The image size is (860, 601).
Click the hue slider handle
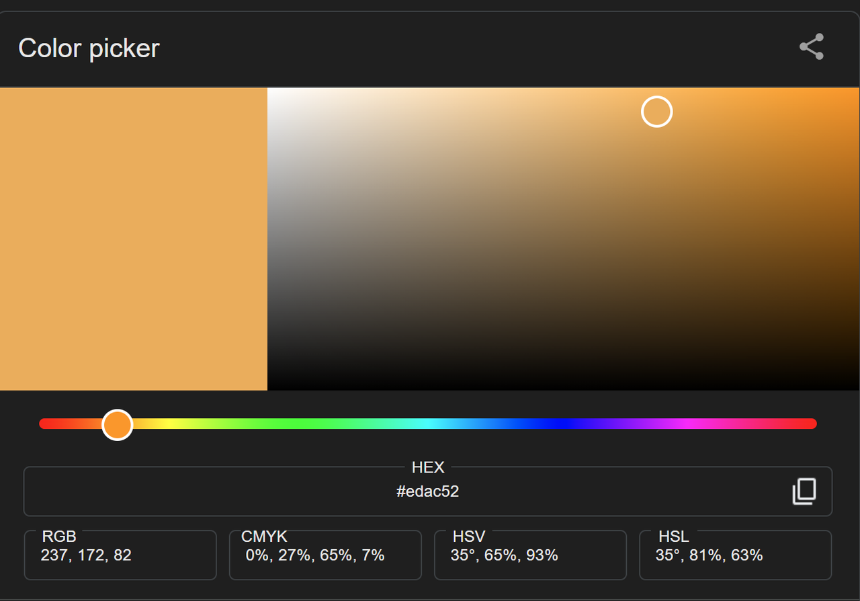click(x=118, y=425)
